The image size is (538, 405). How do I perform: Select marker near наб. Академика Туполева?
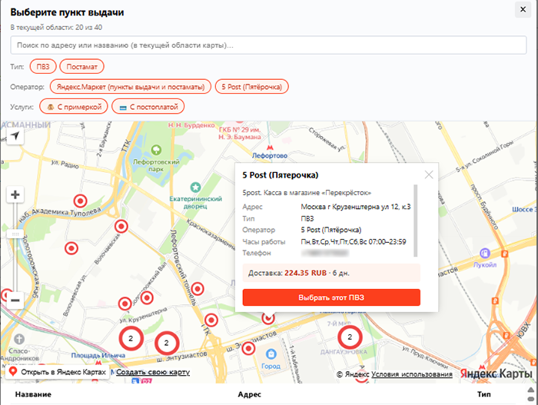click(x=80, y=201)
